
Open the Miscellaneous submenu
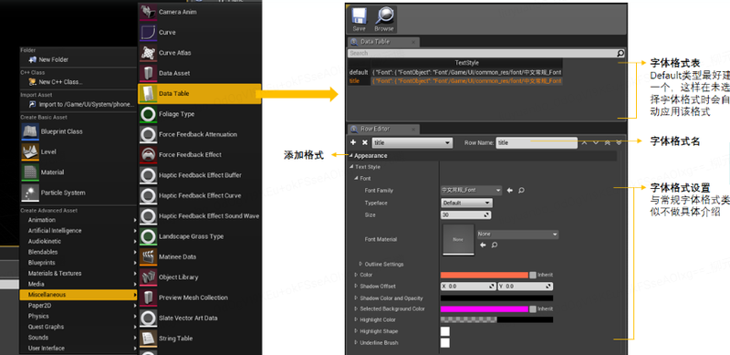click(x=78, y=295)
